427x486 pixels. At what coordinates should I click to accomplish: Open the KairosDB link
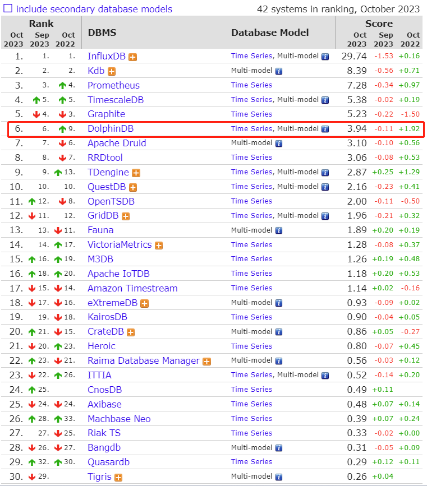[x=107, y=317]
